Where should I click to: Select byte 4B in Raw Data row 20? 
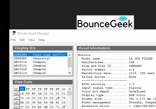point(46,107)
